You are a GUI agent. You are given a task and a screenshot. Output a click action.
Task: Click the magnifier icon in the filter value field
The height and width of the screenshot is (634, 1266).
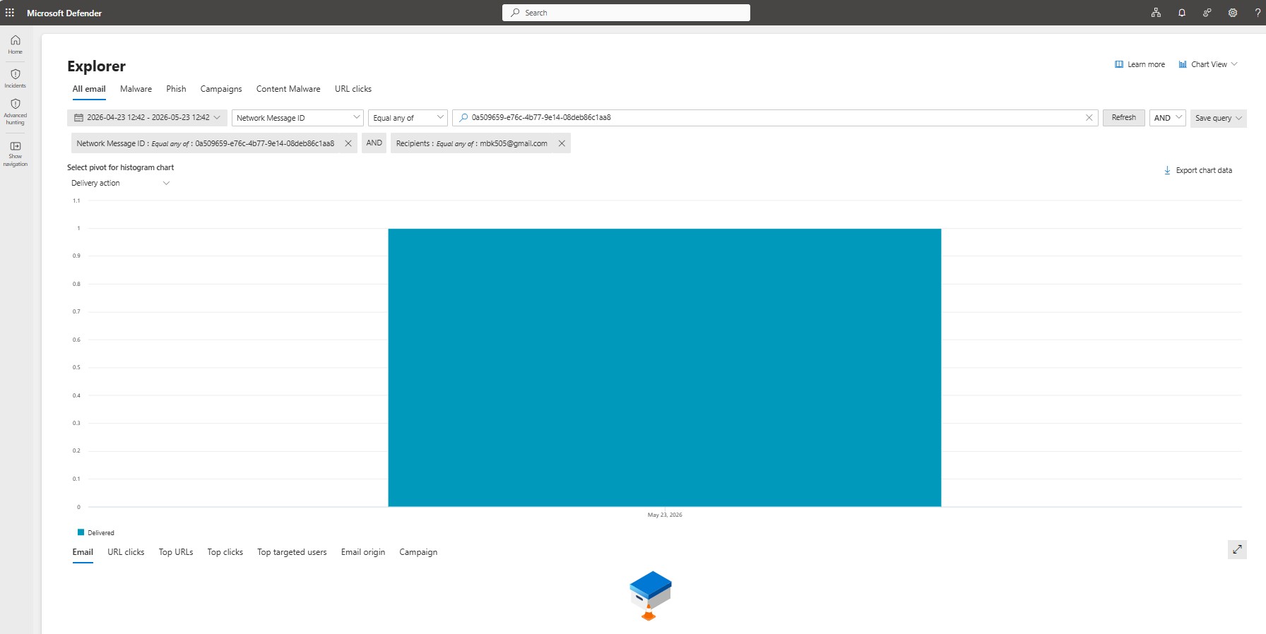[x=463, y=118]
